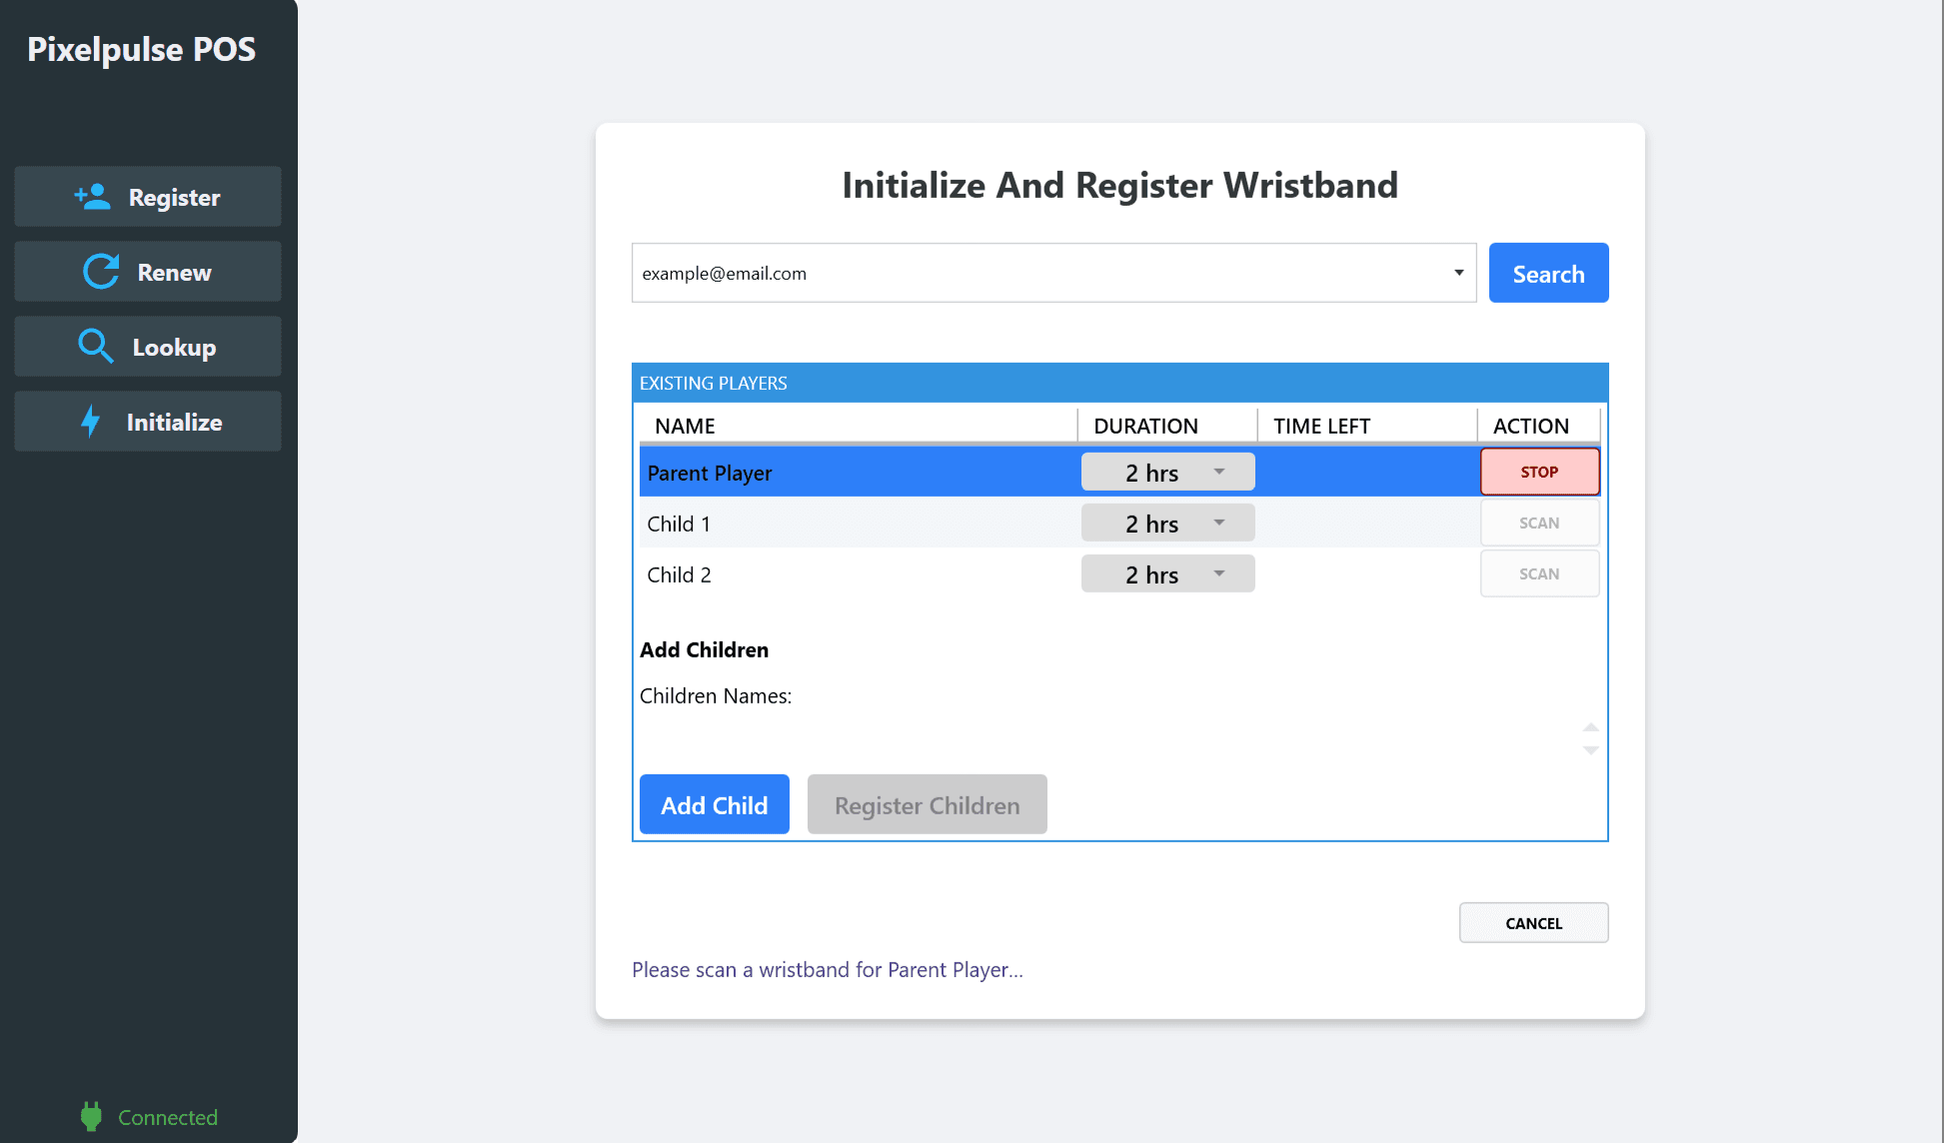Click inside the Children Names text area
1944x1143 pixels.
click(x=1099, y=739)
